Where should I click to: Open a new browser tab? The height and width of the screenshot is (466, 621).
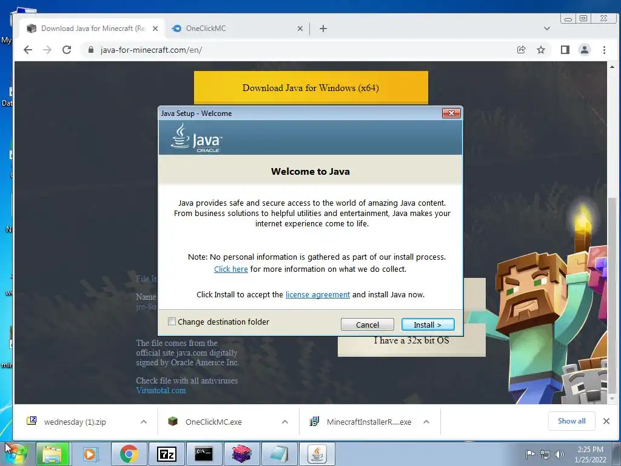click(323, 29)
